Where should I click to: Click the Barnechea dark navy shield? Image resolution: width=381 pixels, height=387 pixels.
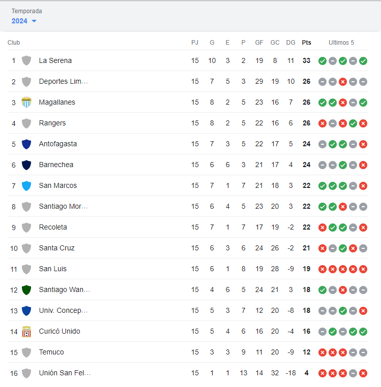[x=26, y=165]
